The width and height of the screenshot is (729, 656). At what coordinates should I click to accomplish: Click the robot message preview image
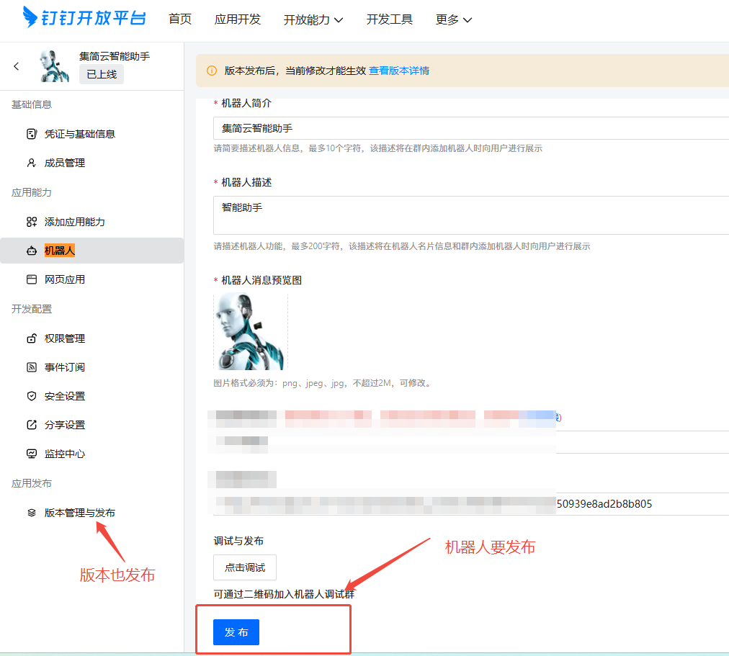pos(251,332)
